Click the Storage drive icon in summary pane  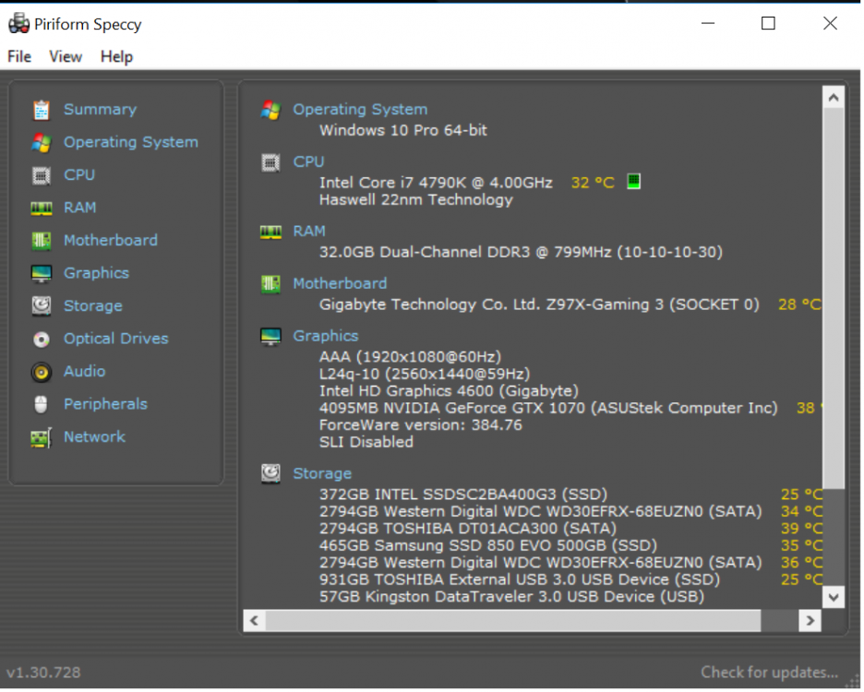point(270,474)
